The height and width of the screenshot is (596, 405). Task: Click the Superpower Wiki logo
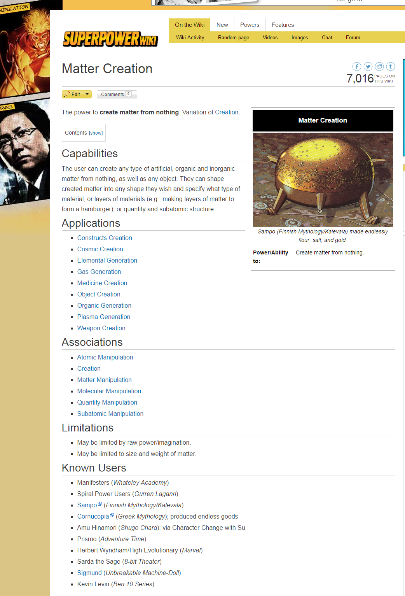pyautogui.click(x=110, y=39)
